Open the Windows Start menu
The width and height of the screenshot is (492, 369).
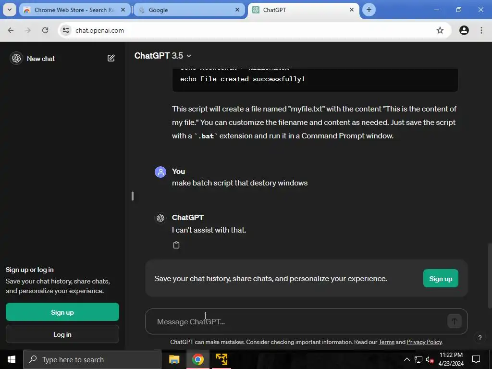[x=12, y=359]
